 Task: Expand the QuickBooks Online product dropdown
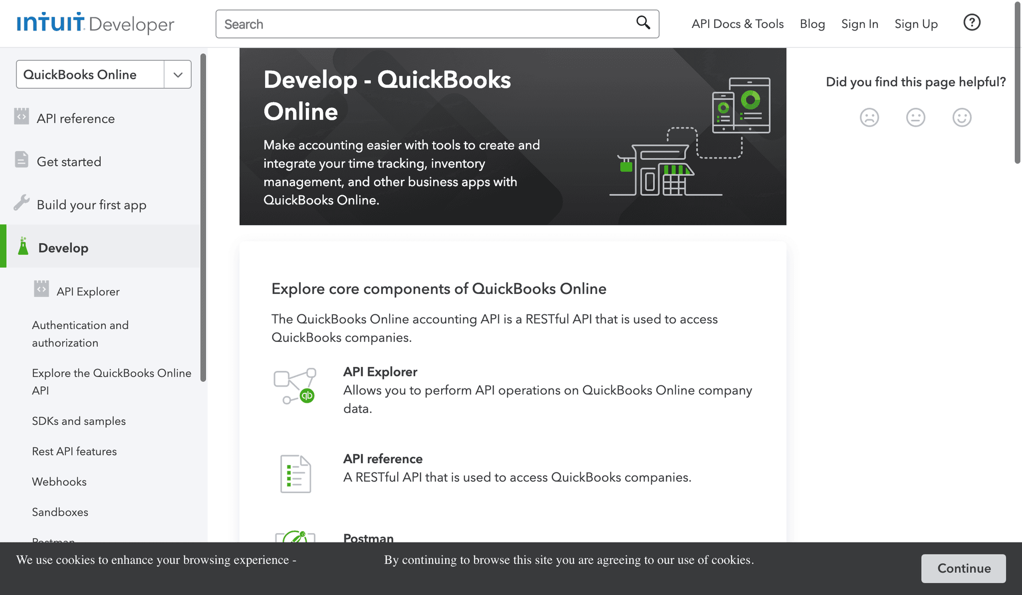click(177, 74)
